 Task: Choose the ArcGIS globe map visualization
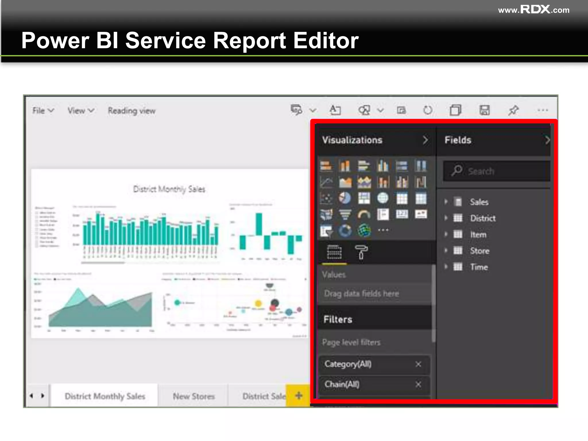[364, 231]
